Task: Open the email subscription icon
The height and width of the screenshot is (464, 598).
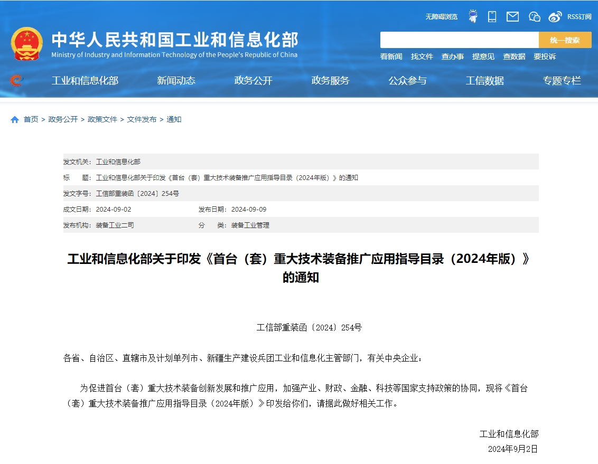Action: pos(512,16)
